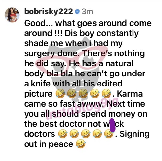This screenshot has height=161, width=162.
Task: Click the laughing emoji right before "Karma"
Action: 107,94
